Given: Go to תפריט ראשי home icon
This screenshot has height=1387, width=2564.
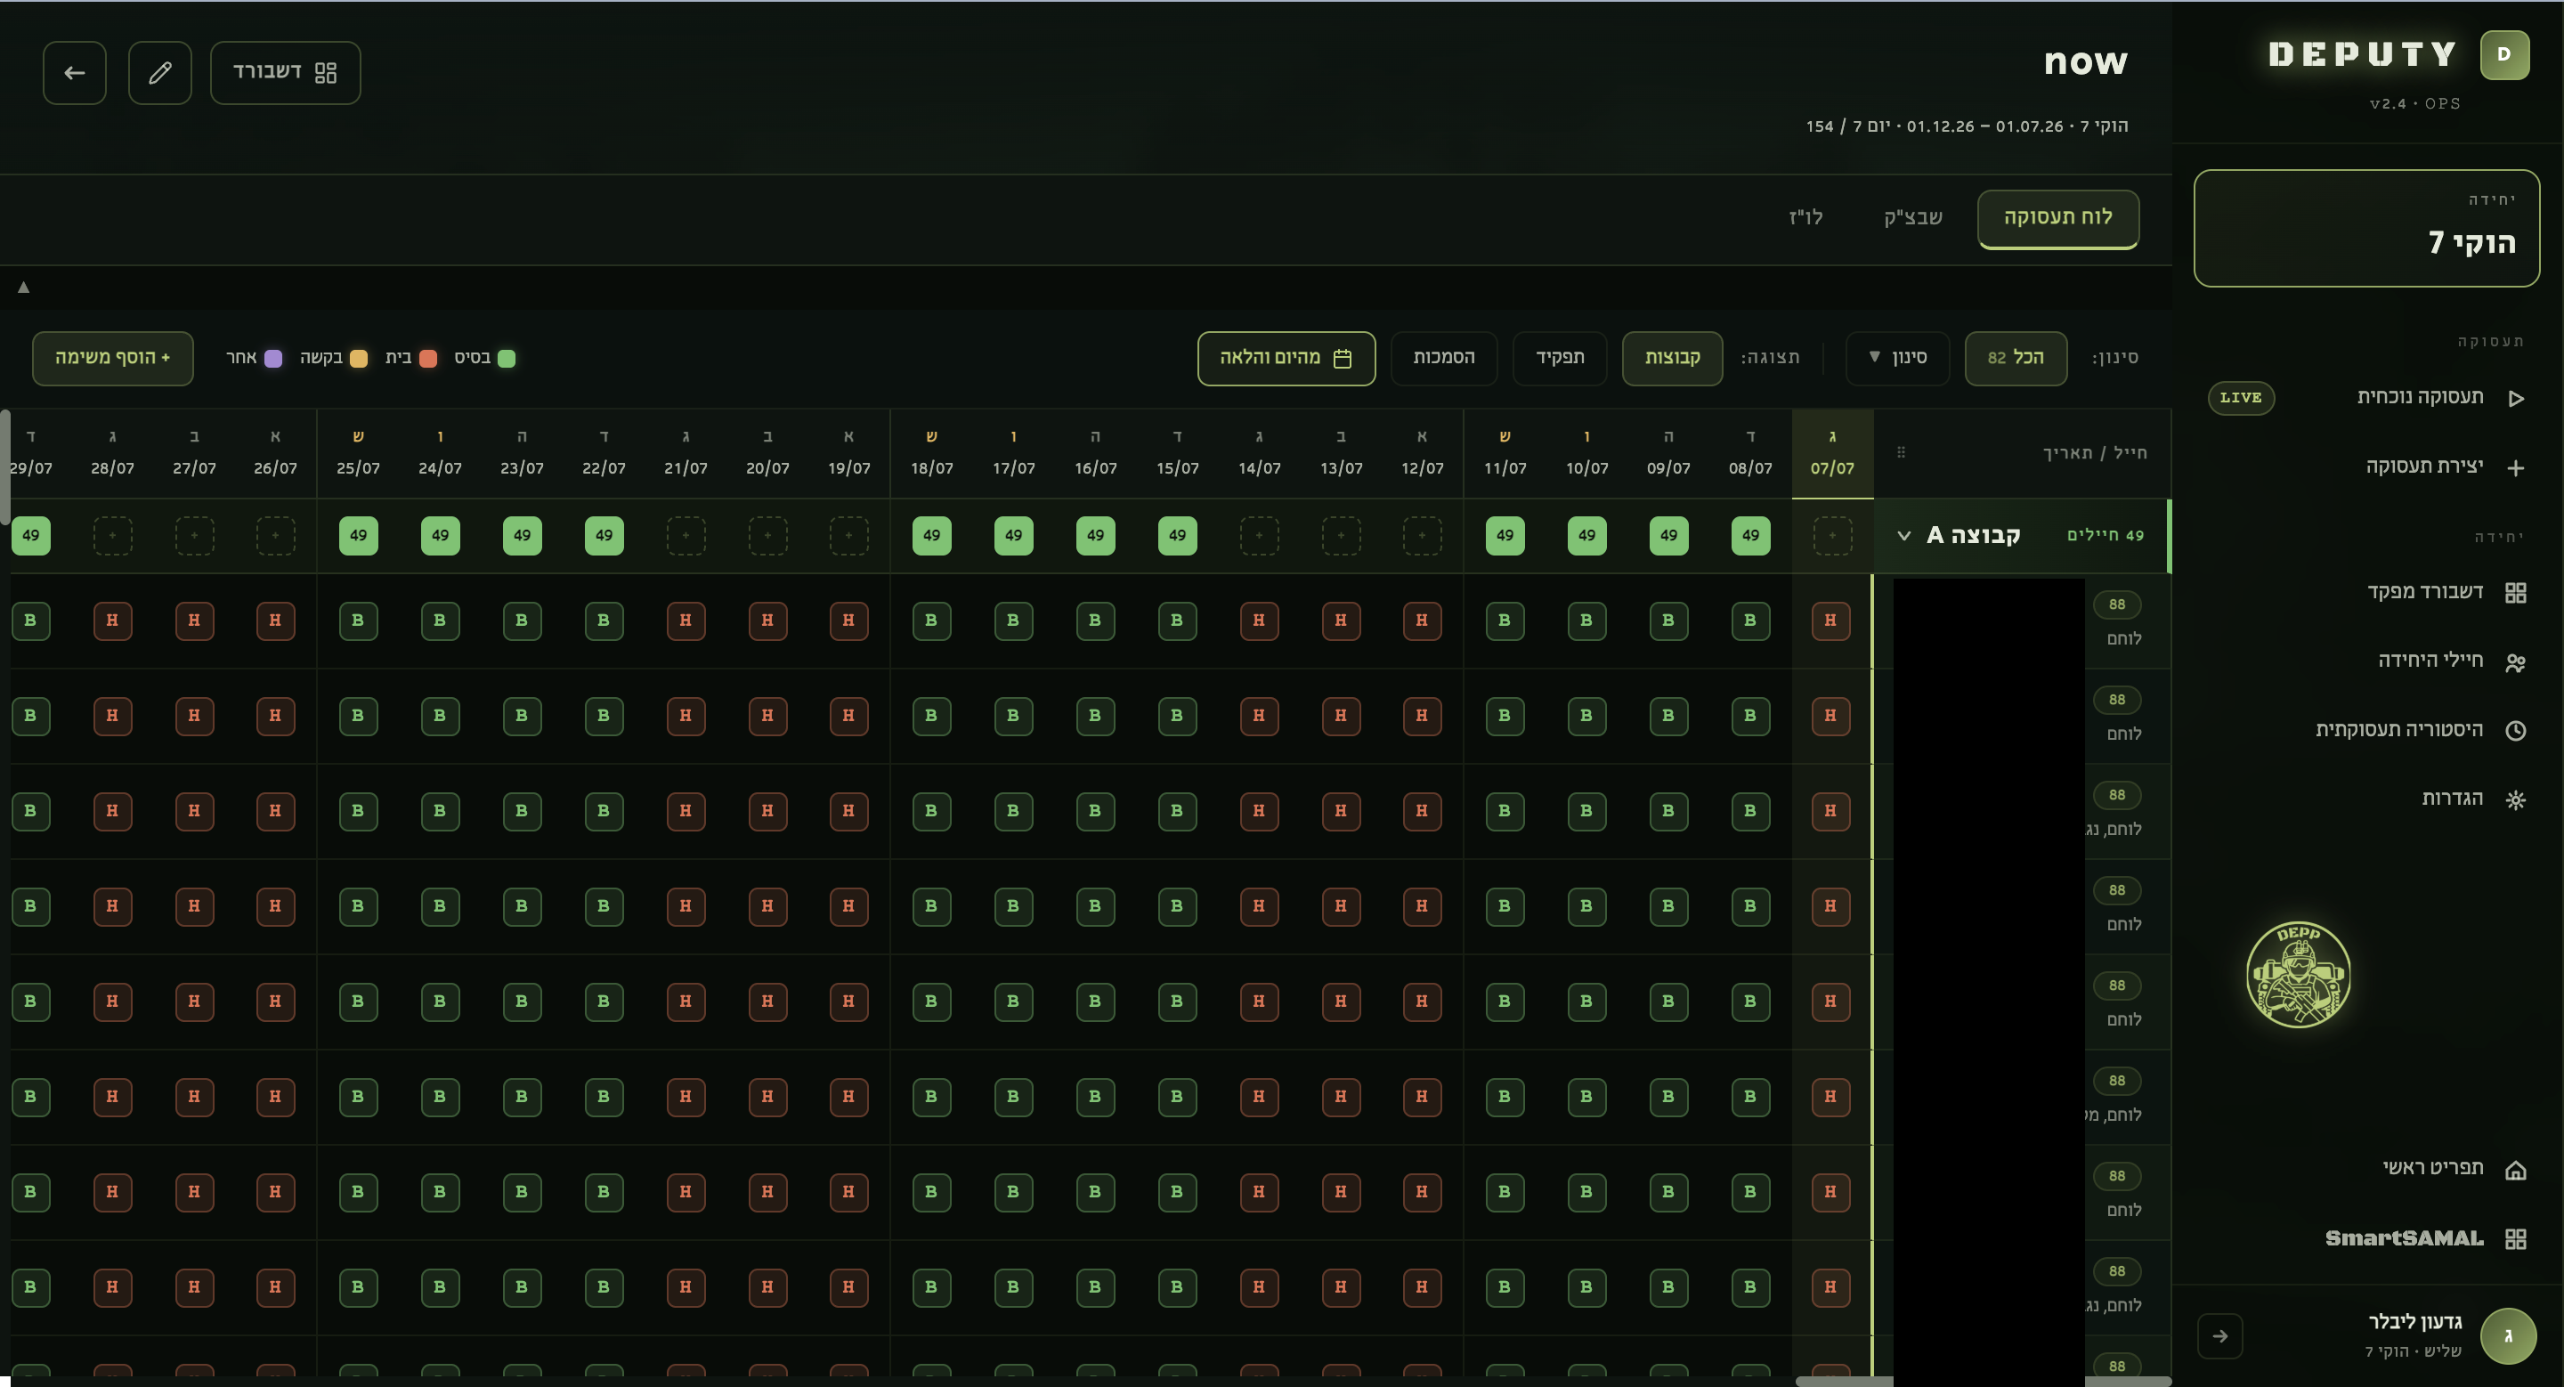Looking at the screenshot, I should tap(2515, 1170).
